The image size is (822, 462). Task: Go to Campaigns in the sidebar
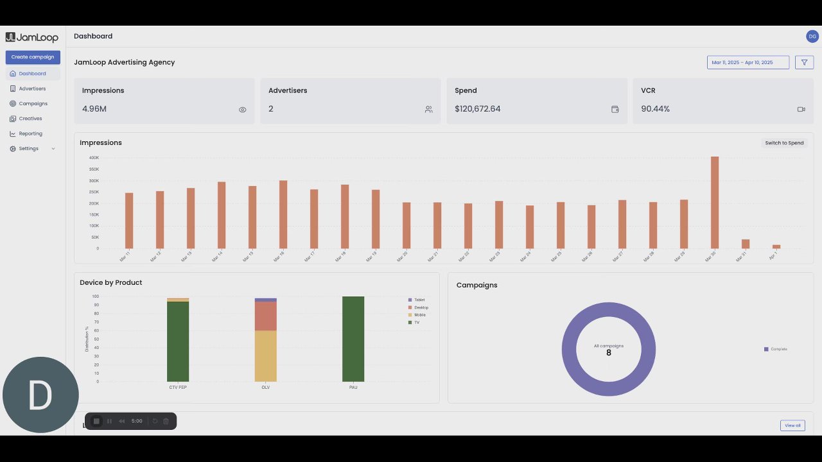click(33, 103)
